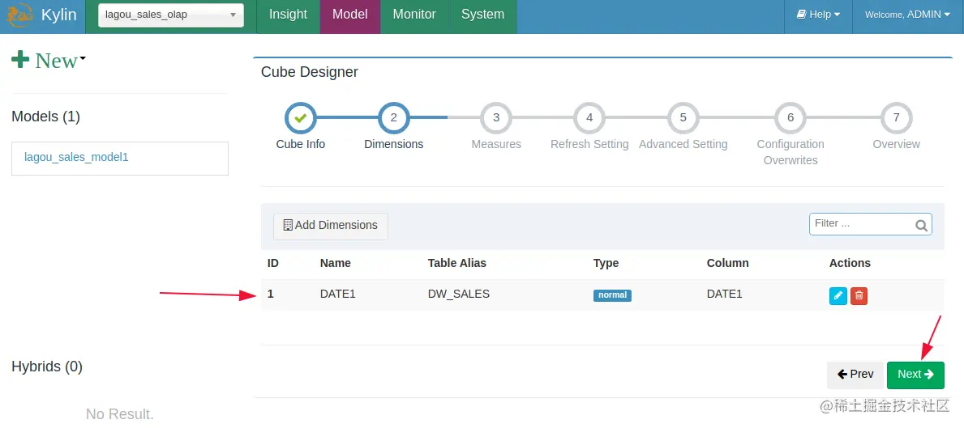Open step 7 Overview circle
Screen dimensions: 964x428
click(x=896, y=118)
